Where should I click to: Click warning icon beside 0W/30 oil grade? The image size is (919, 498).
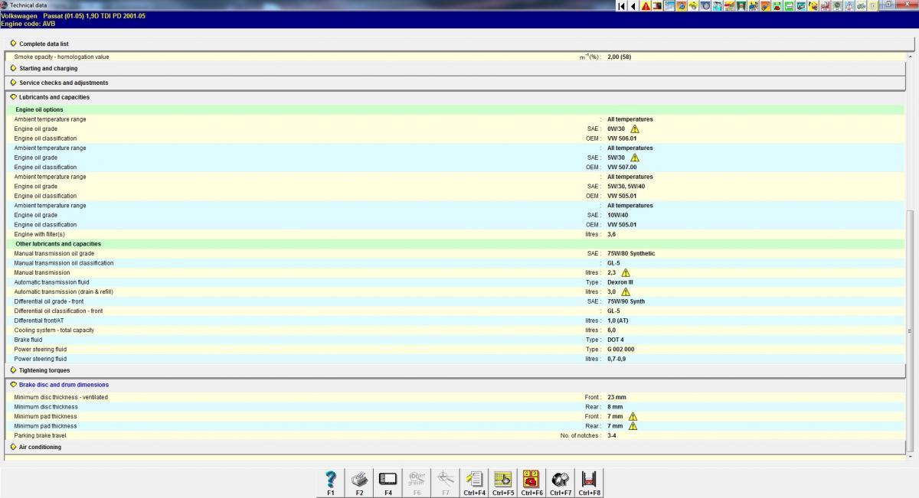(634, 129)
